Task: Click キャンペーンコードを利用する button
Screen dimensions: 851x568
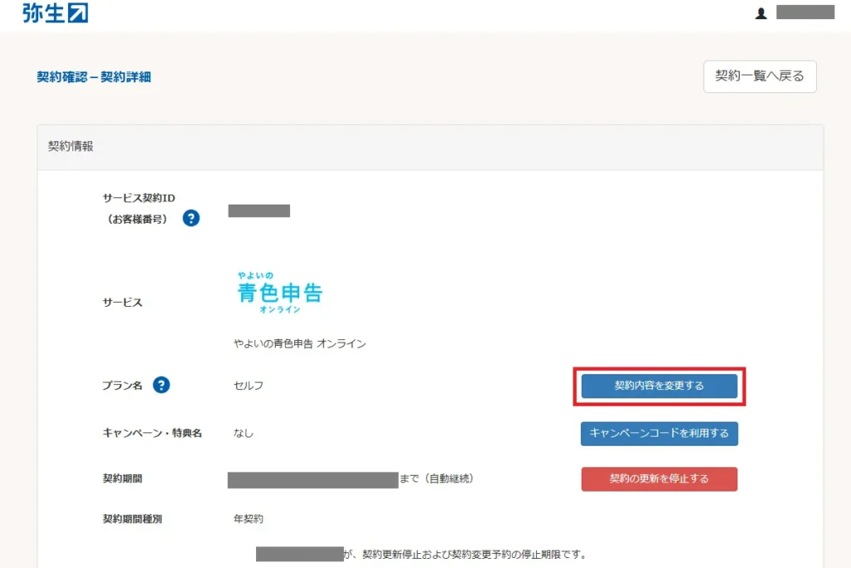Action: click(x=659, y=433)
